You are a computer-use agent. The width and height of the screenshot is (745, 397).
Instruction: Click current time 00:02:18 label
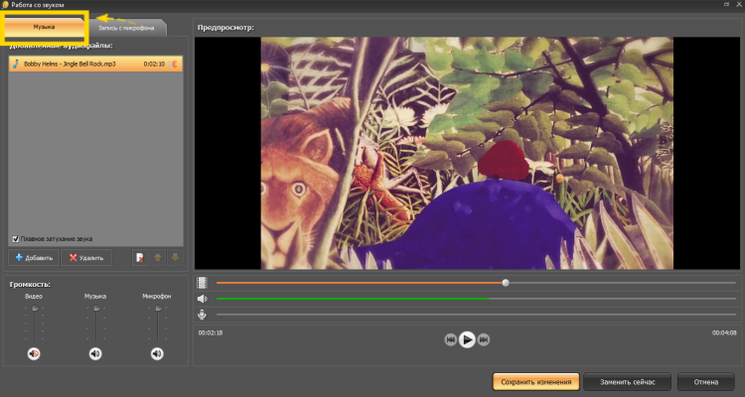coord(211,332)
